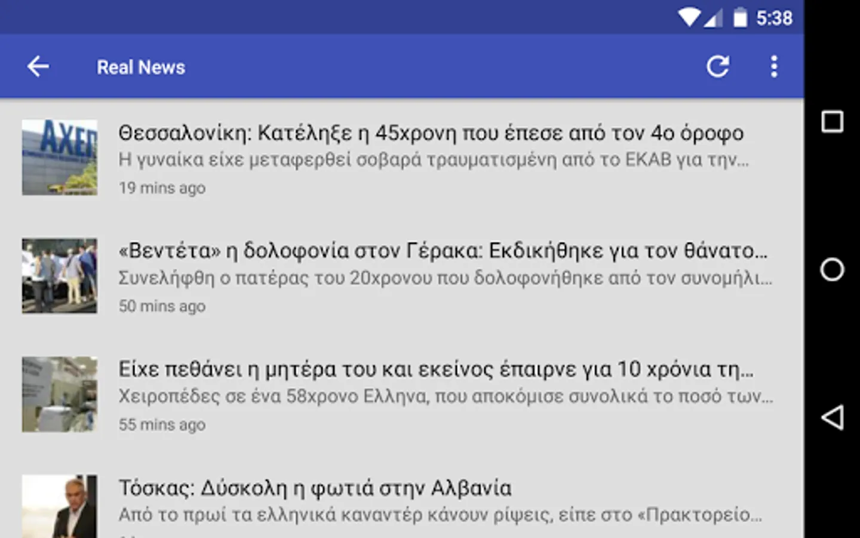
Task: Open headline Είχε πεθάνει η μητέρα του
Action: pyautogui.click(x=436, y=369)
